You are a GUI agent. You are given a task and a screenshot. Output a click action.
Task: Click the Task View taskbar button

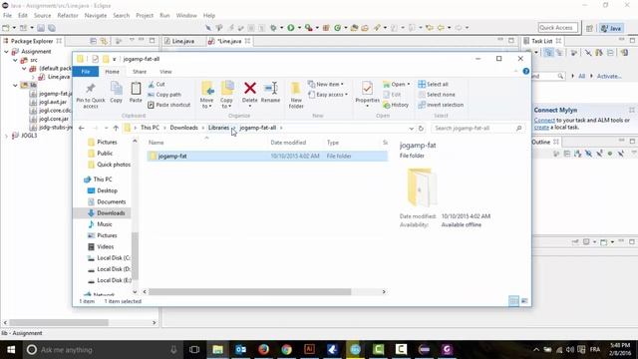coord(194,349)
